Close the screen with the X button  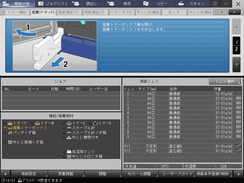pos(238,4)
